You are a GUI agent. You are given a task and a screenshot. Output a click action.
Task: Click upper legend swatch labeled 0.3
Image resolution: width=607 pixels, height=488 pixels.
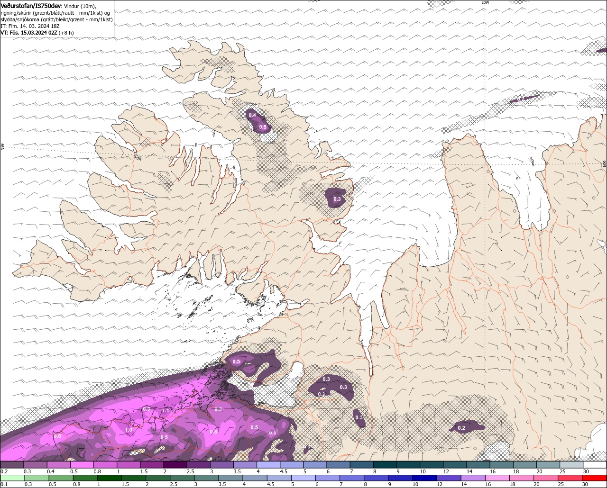(x=35, y=465)
